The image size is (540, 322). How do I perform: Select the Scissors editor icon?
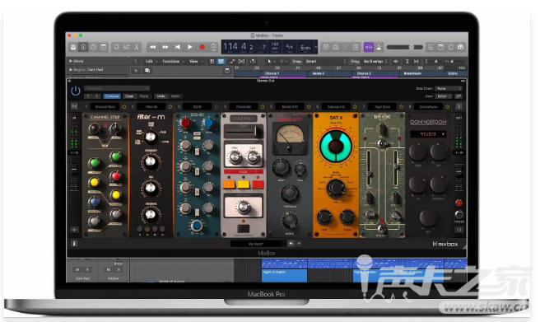[x=137, y=47]
